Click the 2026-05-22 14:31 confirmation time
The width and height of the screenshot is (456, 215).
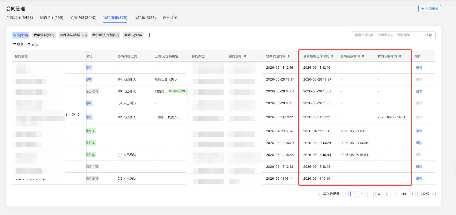click(391, 117)
